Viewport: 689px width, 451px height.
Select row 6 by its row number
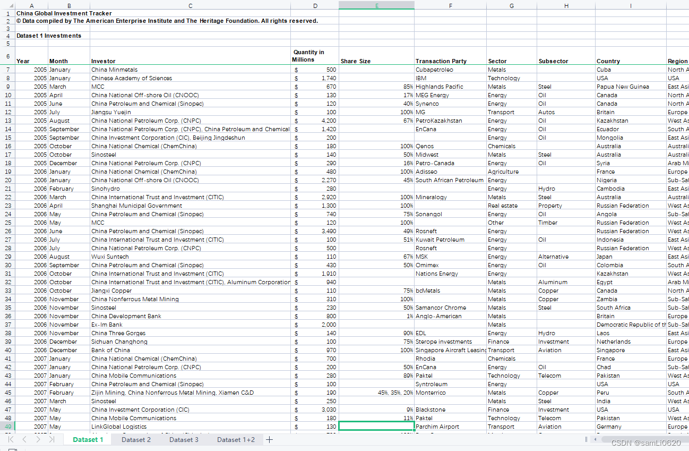7,56
